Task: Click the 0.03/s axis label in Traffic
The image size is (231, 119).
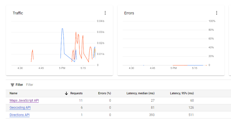Action: pyautogui.click(x=101, y=32)
